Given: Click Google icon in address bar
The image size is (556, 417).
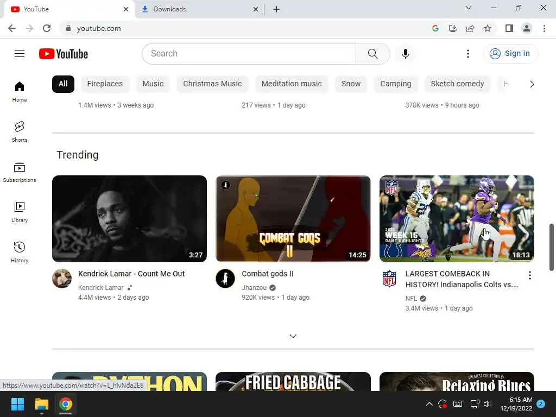Looking at the screenshot, I should (435, 28).
